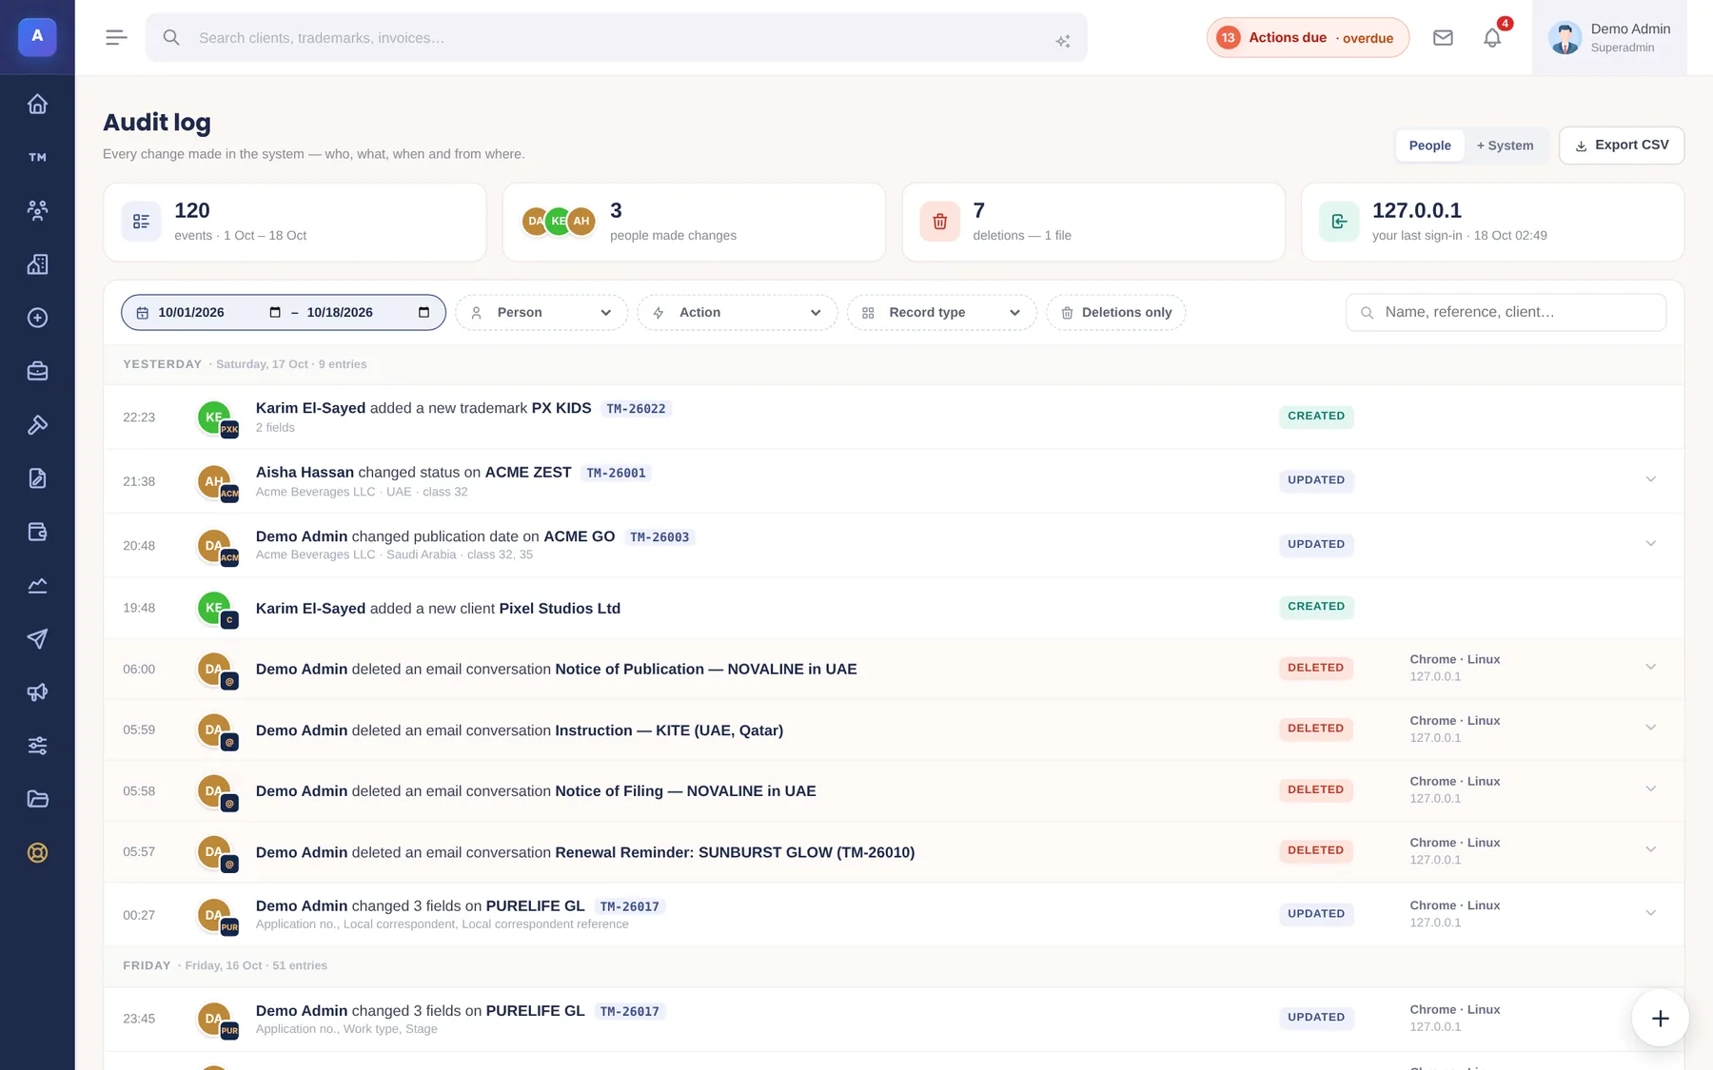Open the TM-26022 reference link
Screen dimensions: 1713x1070
point(636,409)
